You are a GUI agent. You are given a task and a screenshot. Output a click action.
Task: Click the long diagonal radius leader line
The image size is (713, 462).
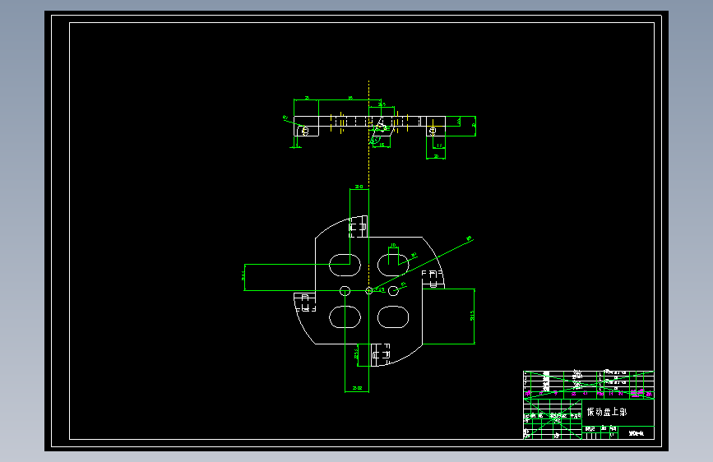tap(420, 265)
